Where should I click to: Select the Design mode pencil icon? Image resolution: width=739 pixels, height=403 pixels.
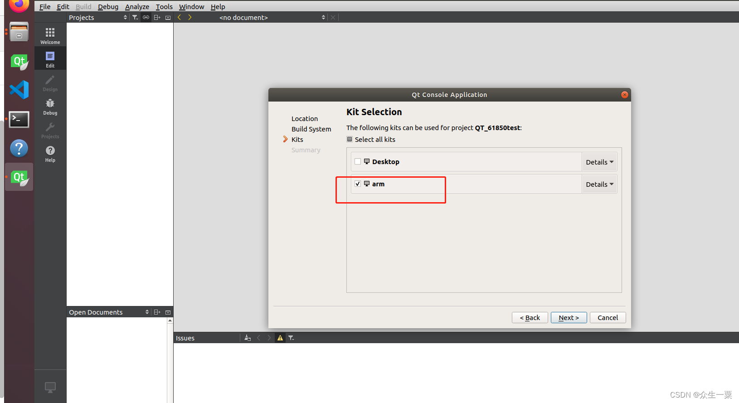click(x=50, y=83)
